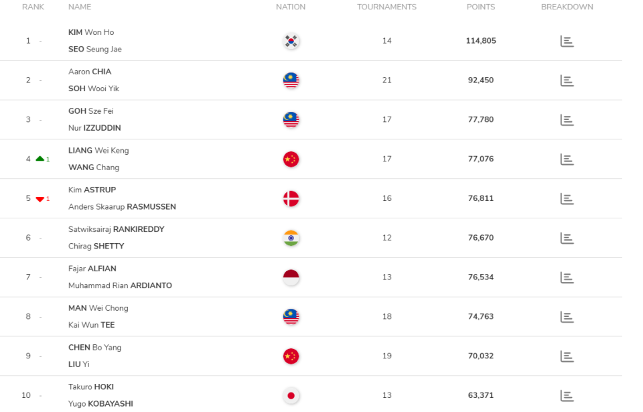Click the POINTS column header
This screenshot has height=412, width=643.
pyautogui.click(x=481, y=7)
